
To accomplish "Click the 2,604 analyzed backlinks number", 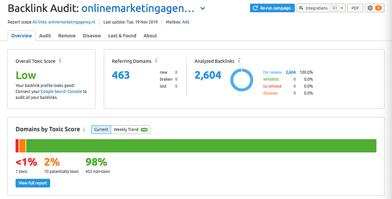I will pyautogui.click(x=208, y=75).
